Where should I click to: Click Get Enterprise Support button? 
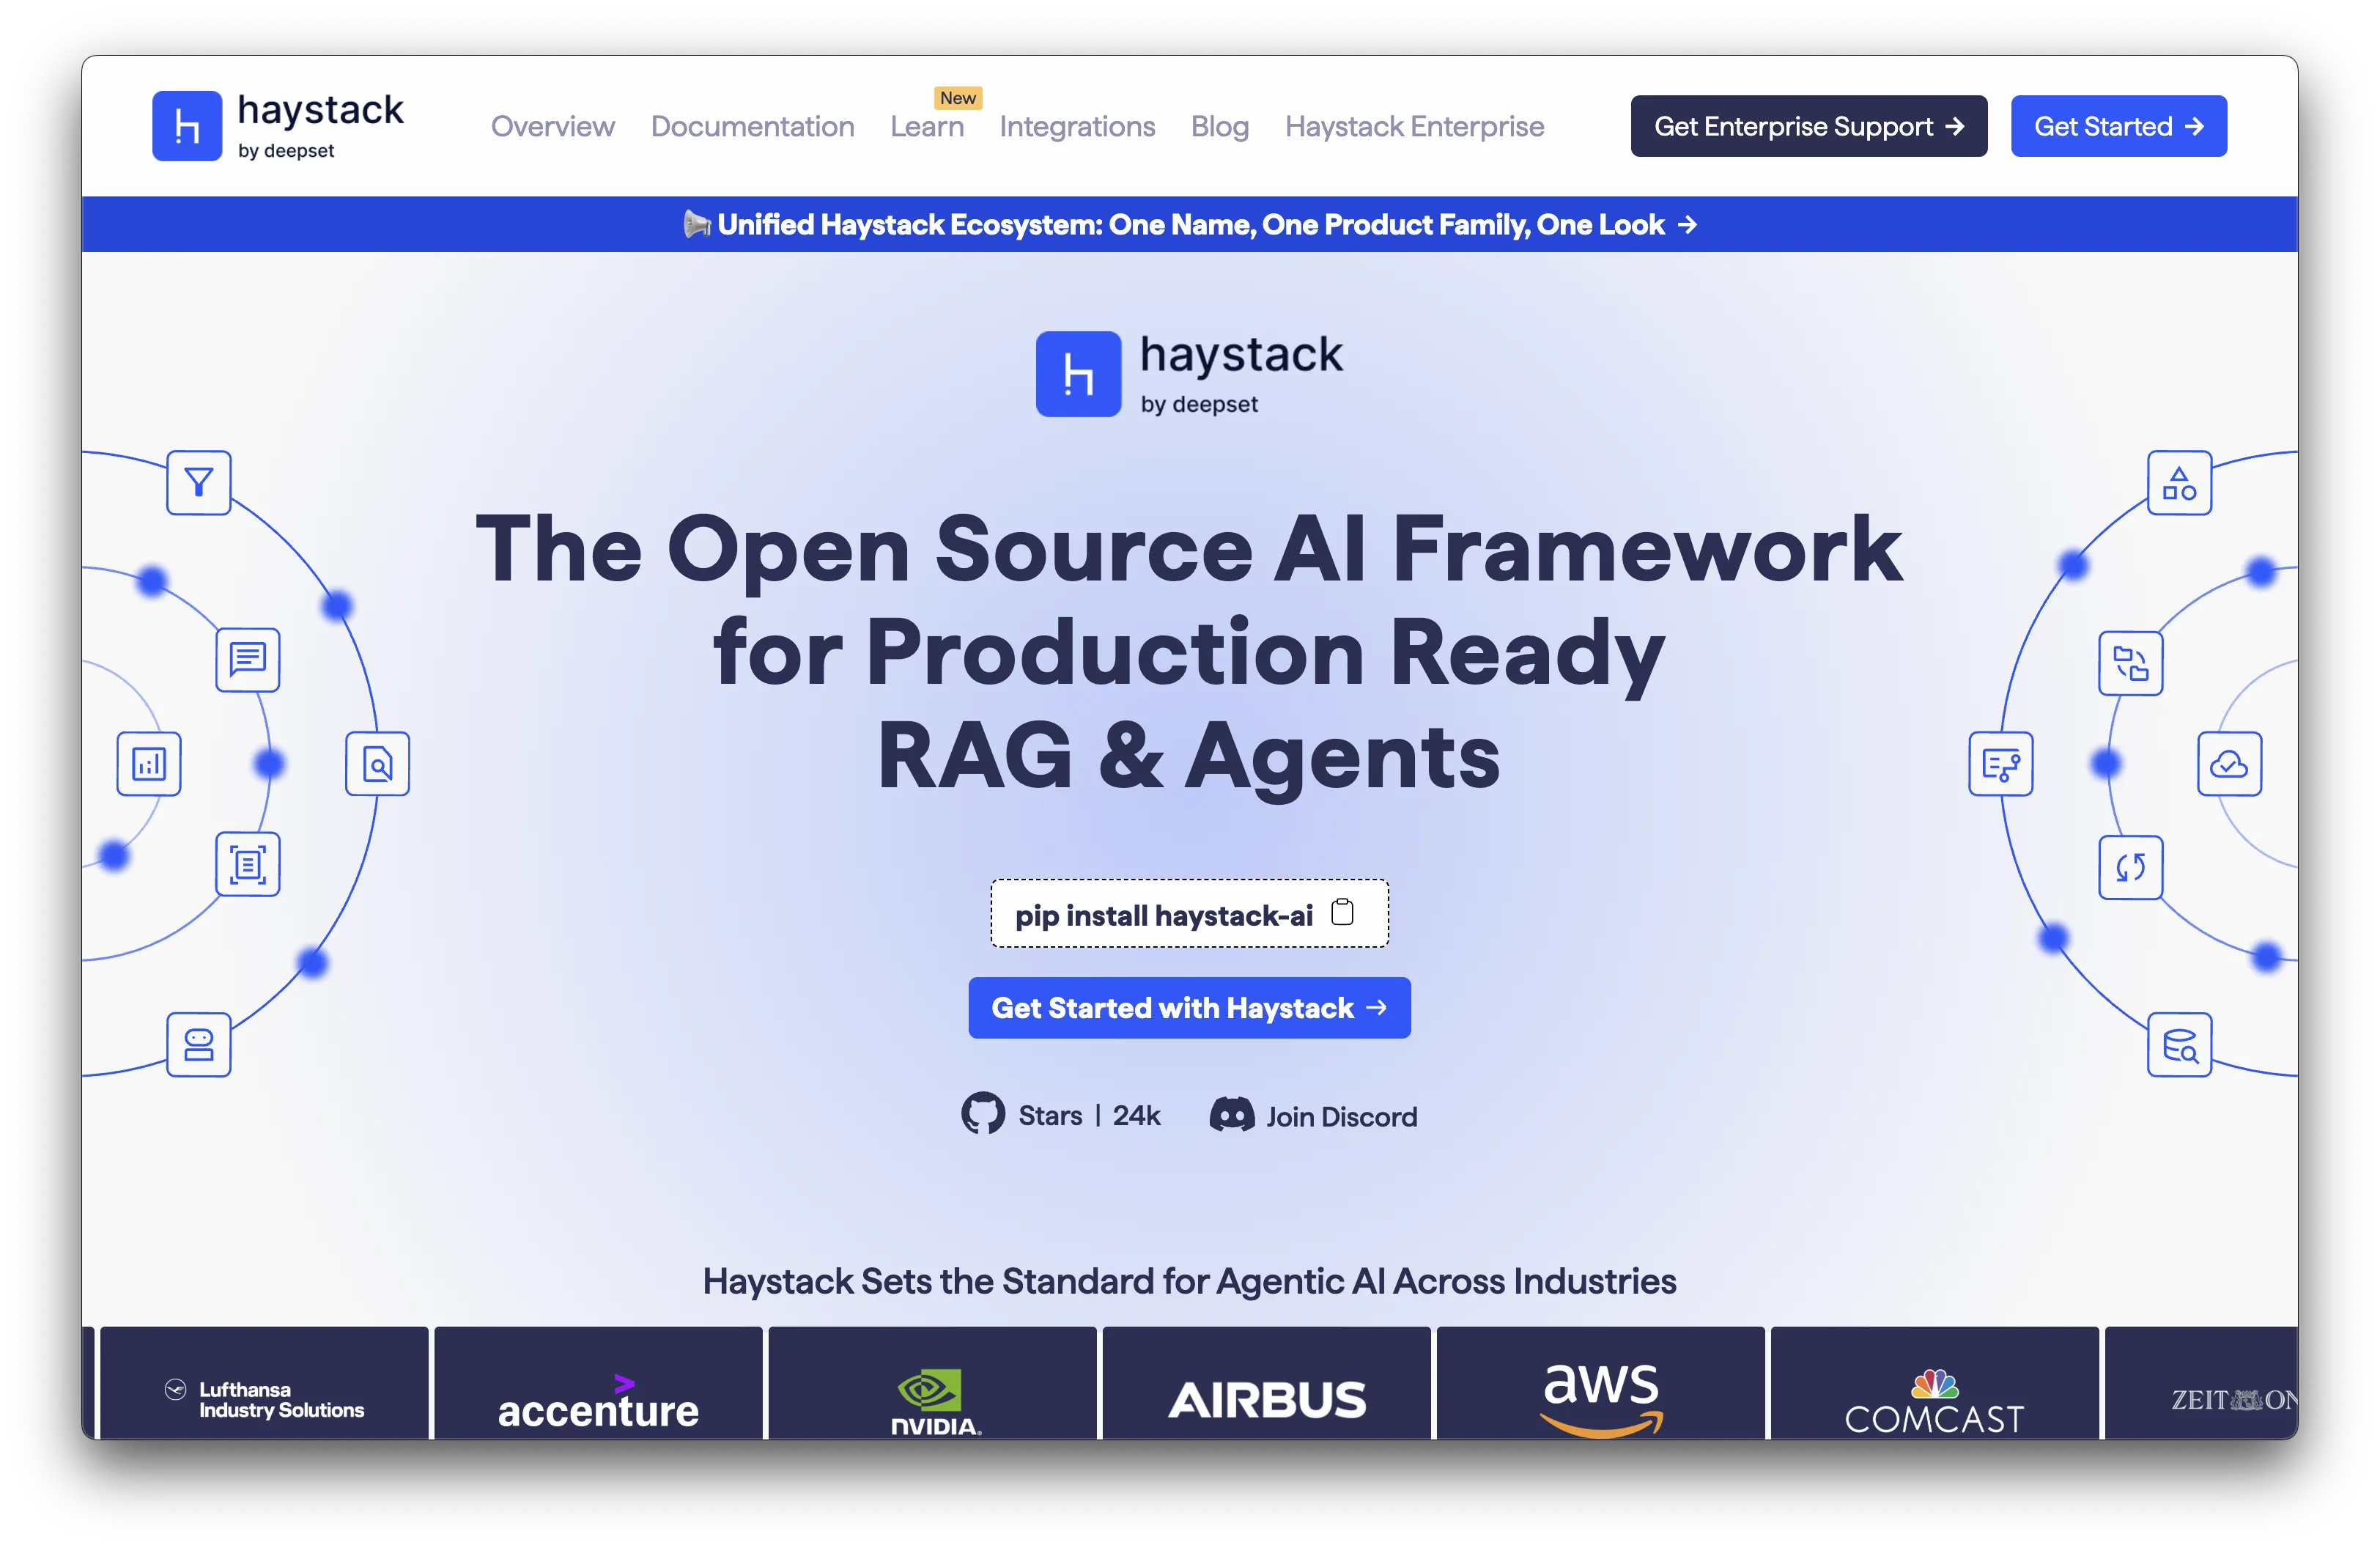pyautogui.click(x=1808, y=127)
